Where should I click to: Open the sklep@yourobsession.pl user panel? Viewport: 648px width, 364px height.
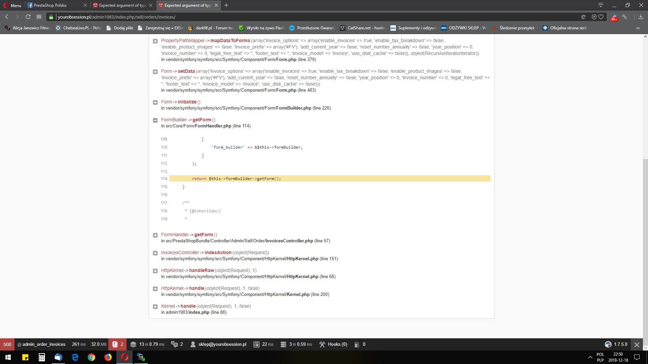[x=218, y=344]
